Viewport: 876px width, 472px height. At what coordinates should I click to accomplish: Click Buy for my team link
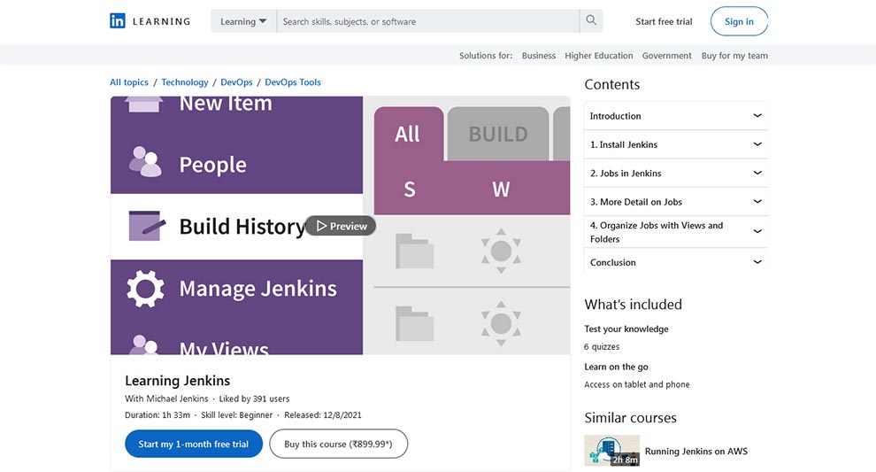[x=734, y=56]
